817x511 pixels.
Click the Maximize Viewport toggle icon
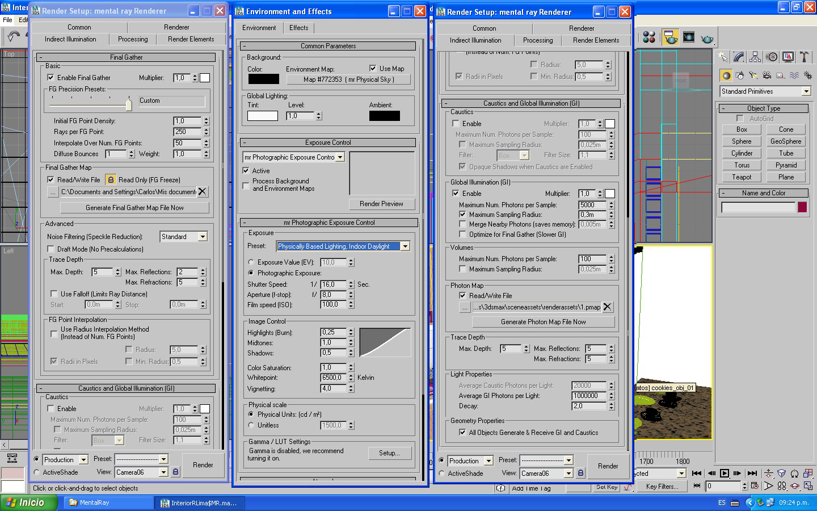808,486
